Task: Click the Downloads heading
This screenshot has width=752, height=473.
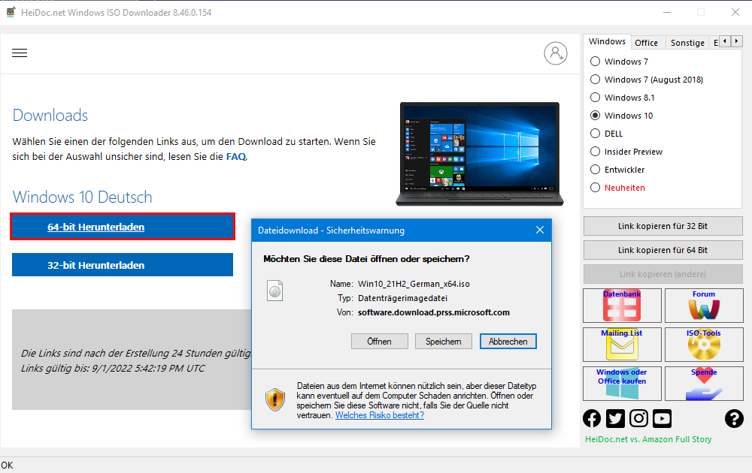Action: pos(50,116)
